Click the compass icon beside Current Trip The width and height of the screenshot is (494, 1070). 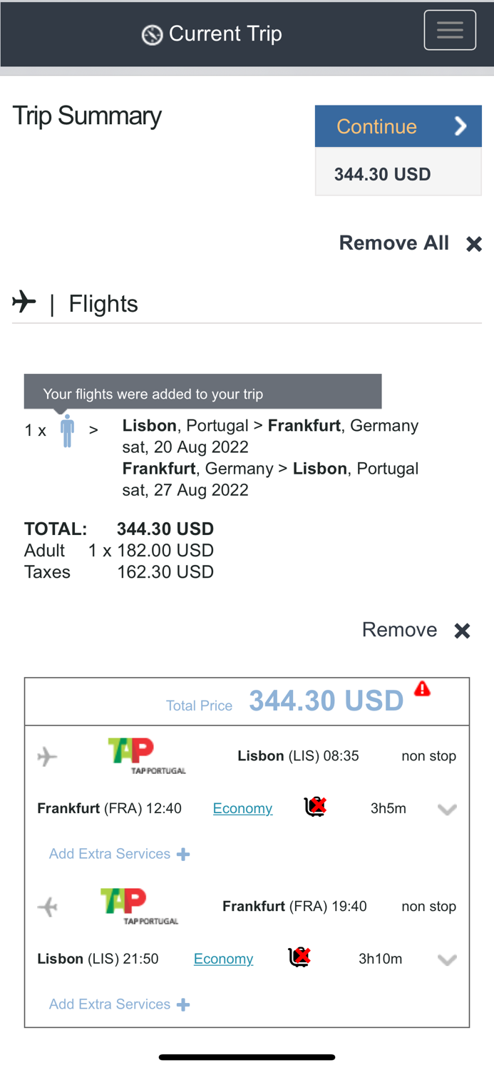coord(152,34)
